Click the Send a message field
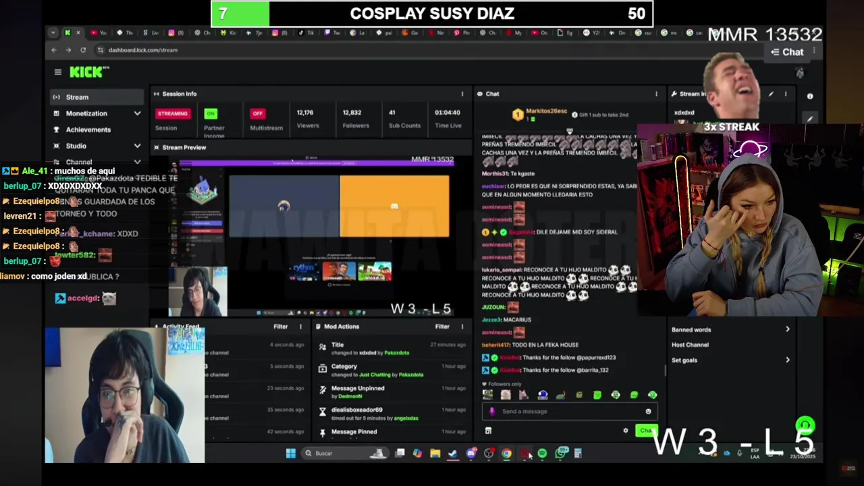Screen dimensions: 864x486 point(570,411)
